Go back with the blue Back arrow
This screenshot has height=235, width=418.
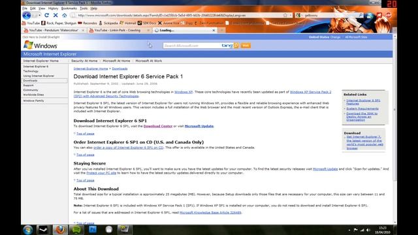coord(26,15)
